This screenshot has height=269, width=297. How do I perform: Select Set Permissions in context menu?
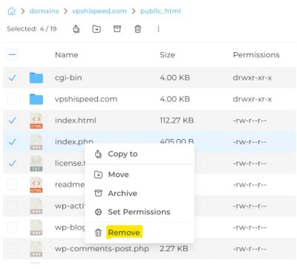(x=140, y=212)
